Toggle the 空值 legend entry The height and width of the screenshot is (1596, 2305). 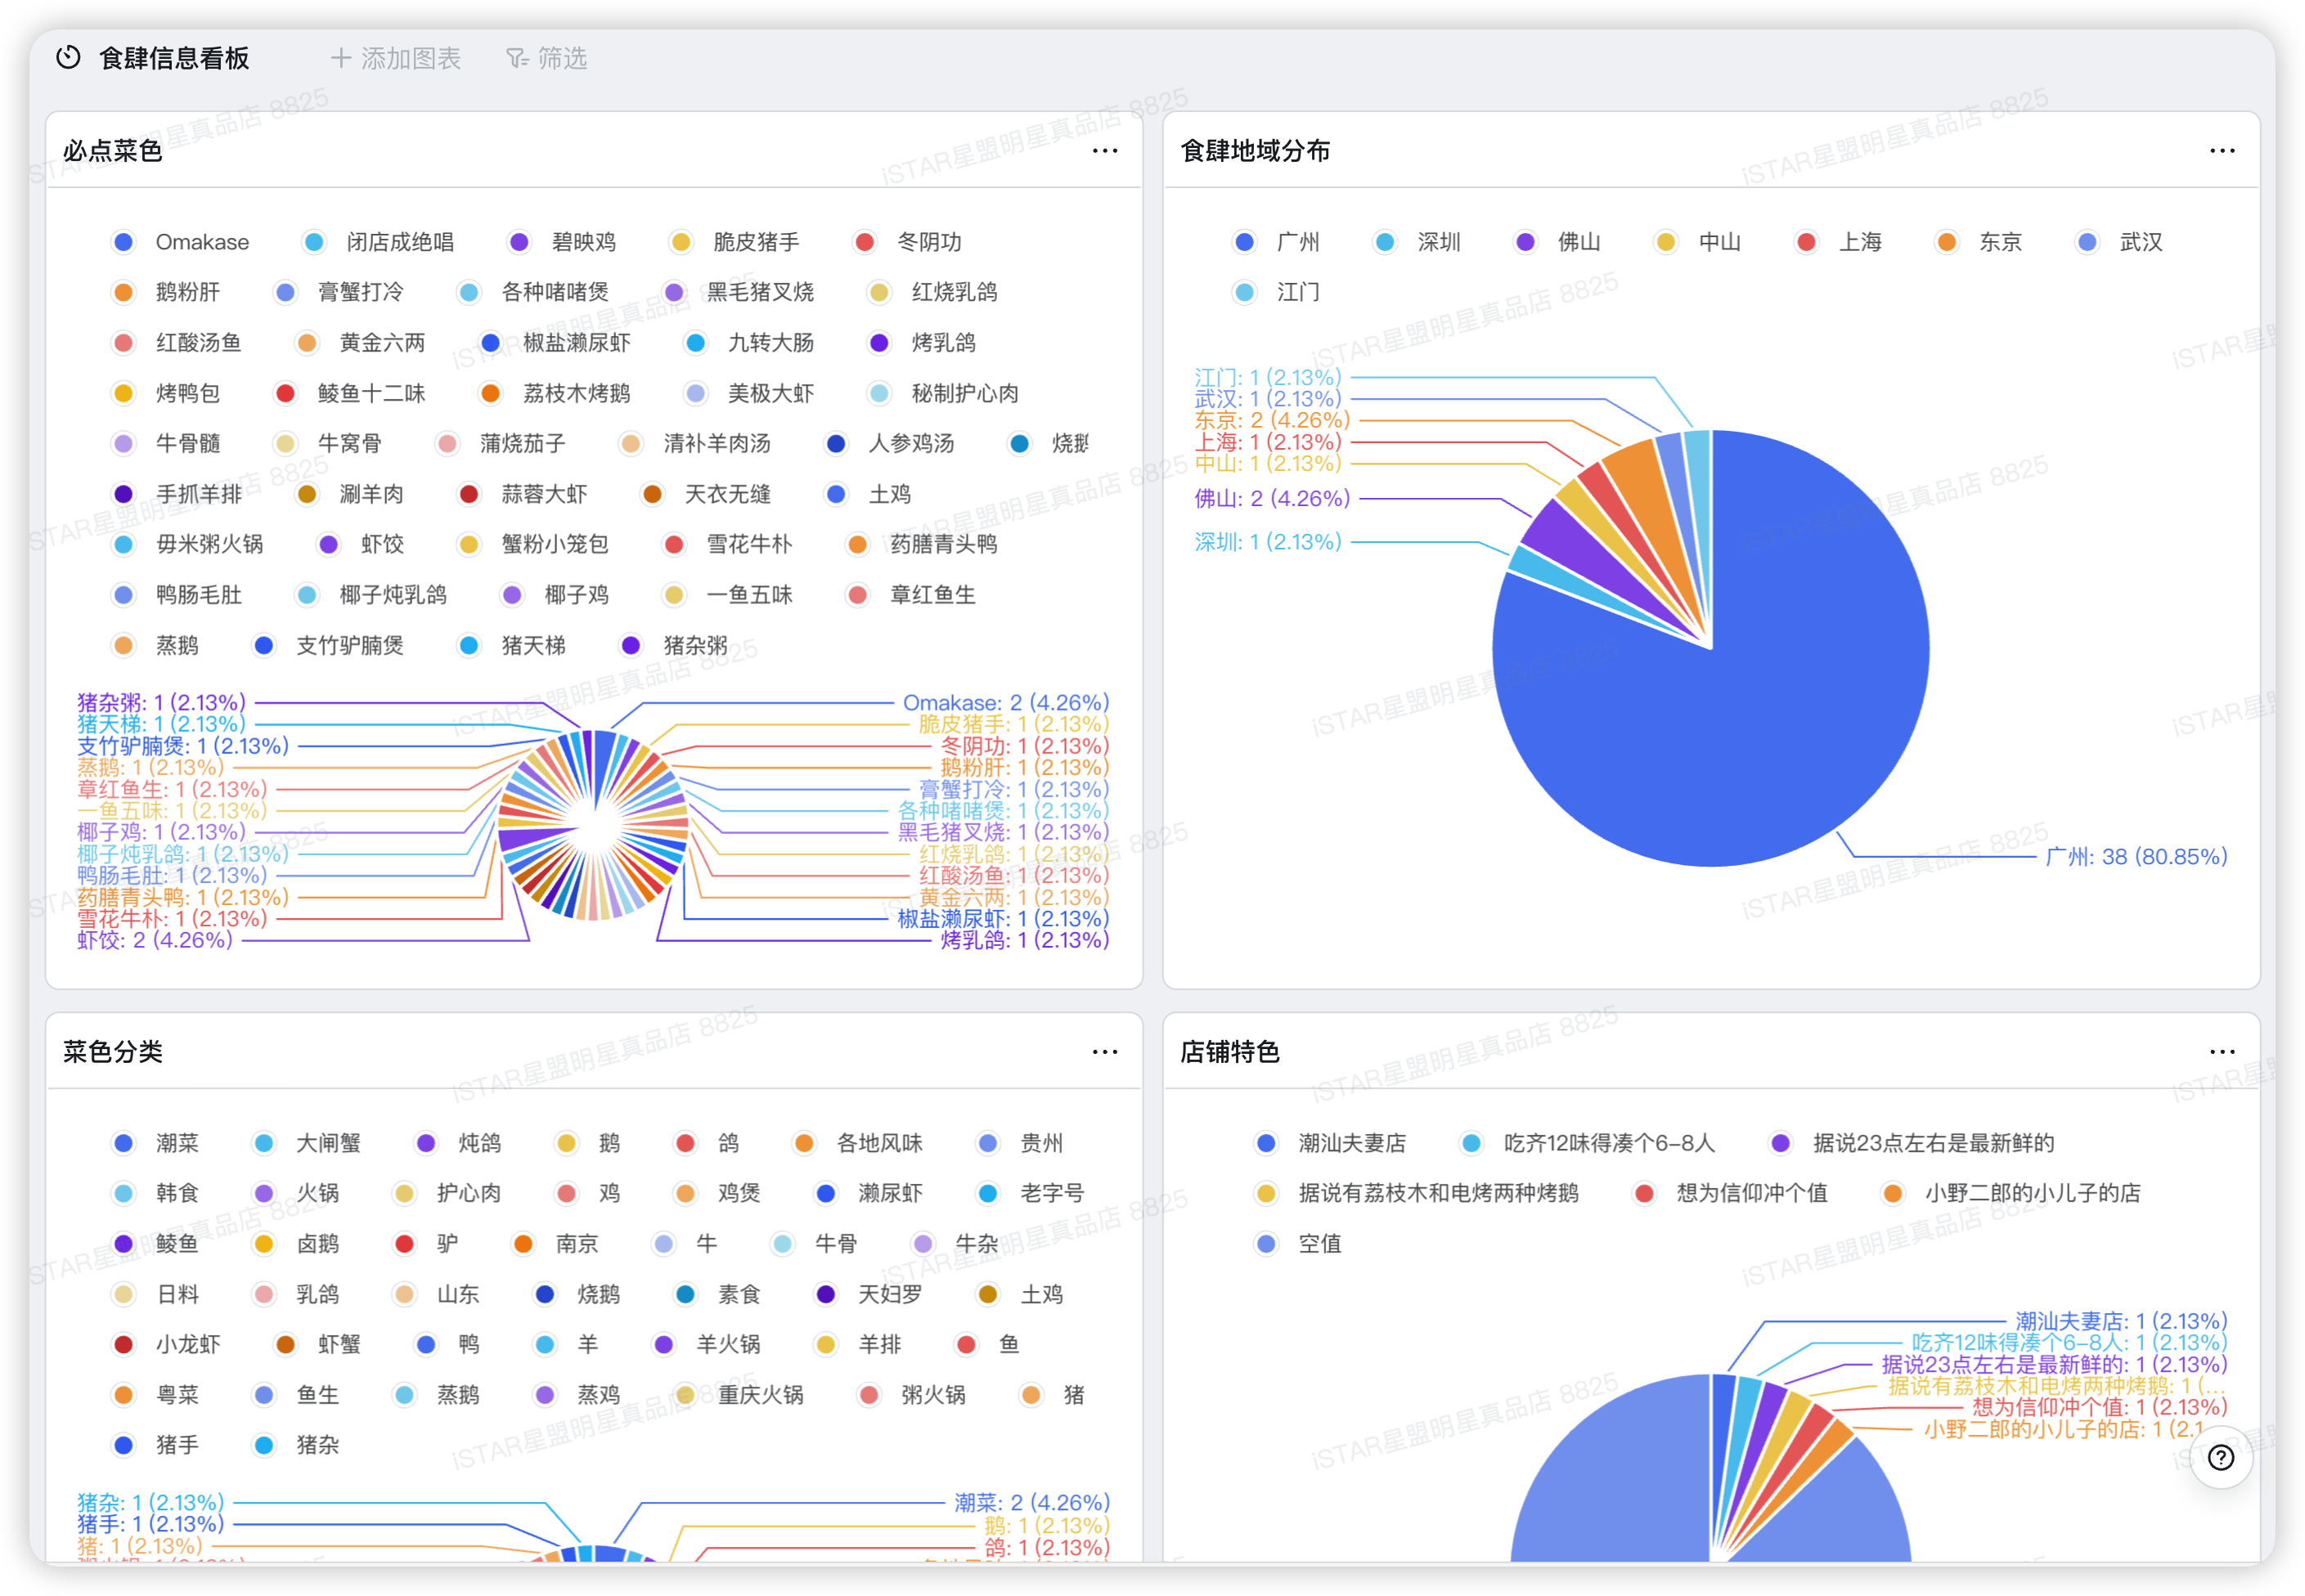[x=1299, y=1244]
